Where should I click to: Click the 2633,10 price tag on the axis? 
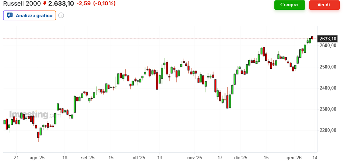click(x=327, y=39)
